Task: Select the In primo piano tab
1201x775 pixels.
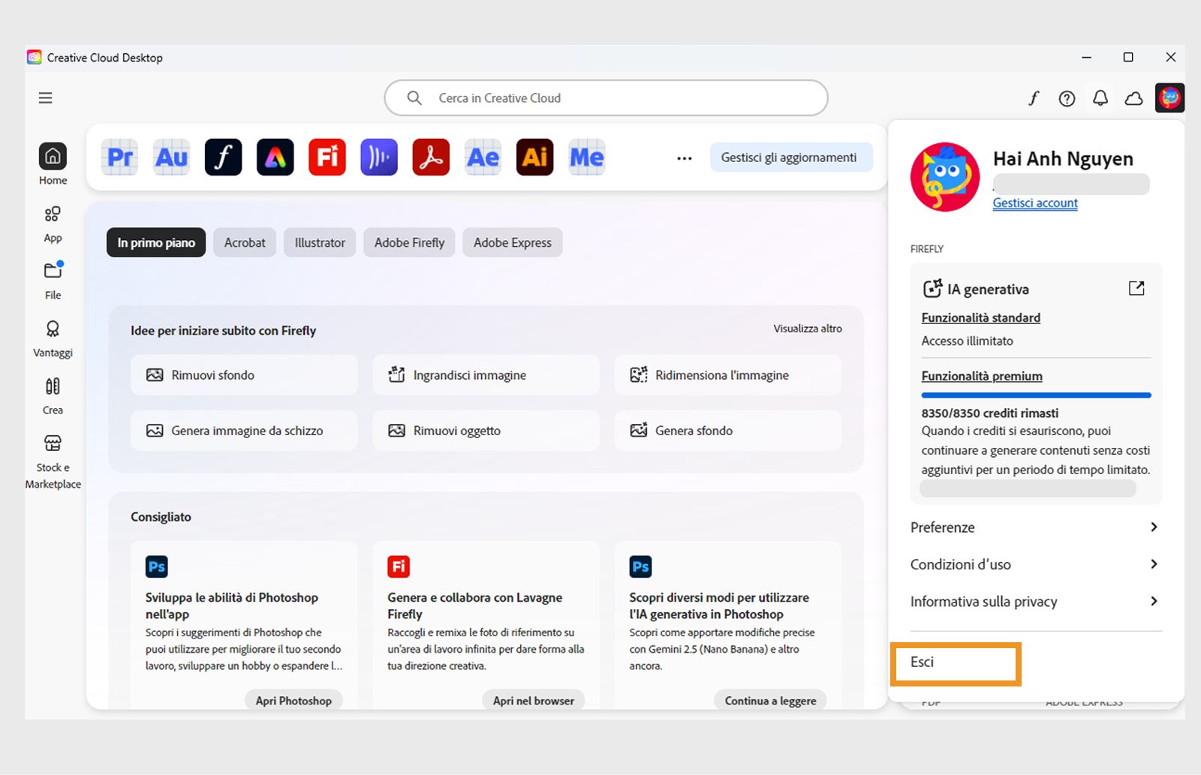Action: (x=156, y=242)
